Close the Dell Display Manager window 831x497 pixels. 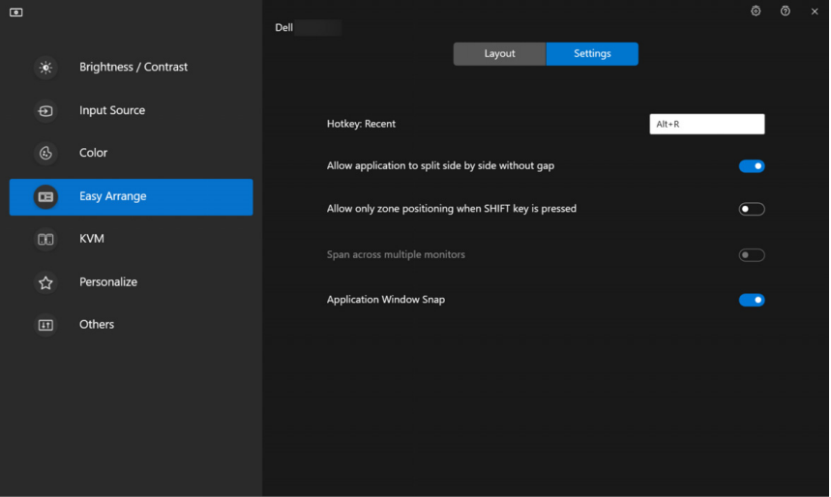815,12
